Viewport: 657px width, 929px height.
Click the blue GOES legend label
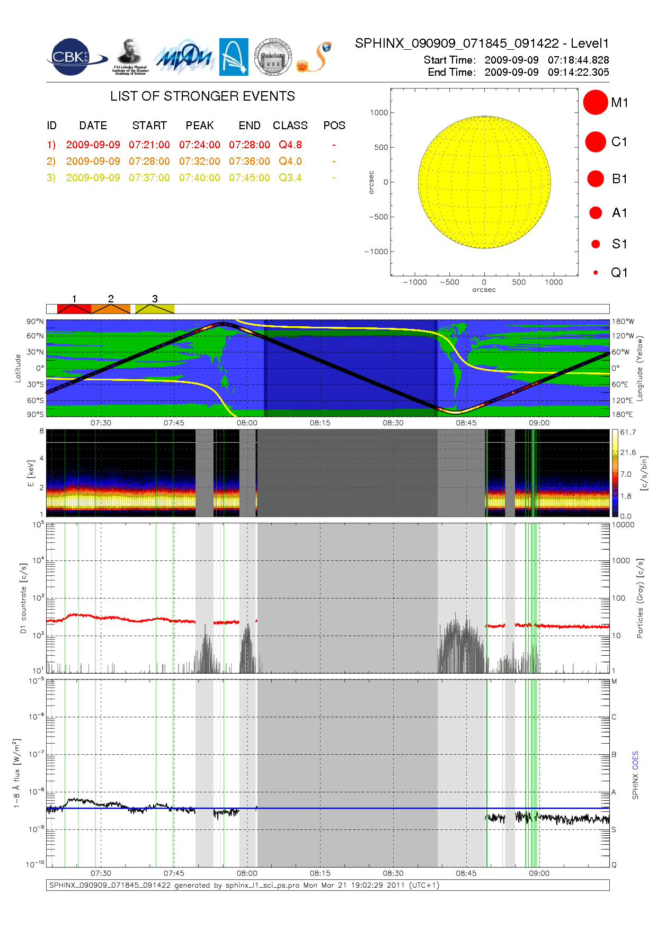[x=635, y=761]
